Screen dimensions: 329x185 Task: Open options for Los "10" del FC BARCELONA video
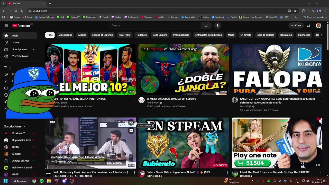pos(134,99)
